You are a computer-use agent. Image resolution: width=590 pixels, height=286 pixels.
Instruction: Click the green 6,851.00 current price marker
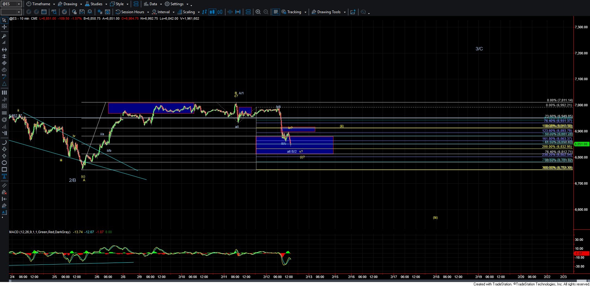click(581, 144)
